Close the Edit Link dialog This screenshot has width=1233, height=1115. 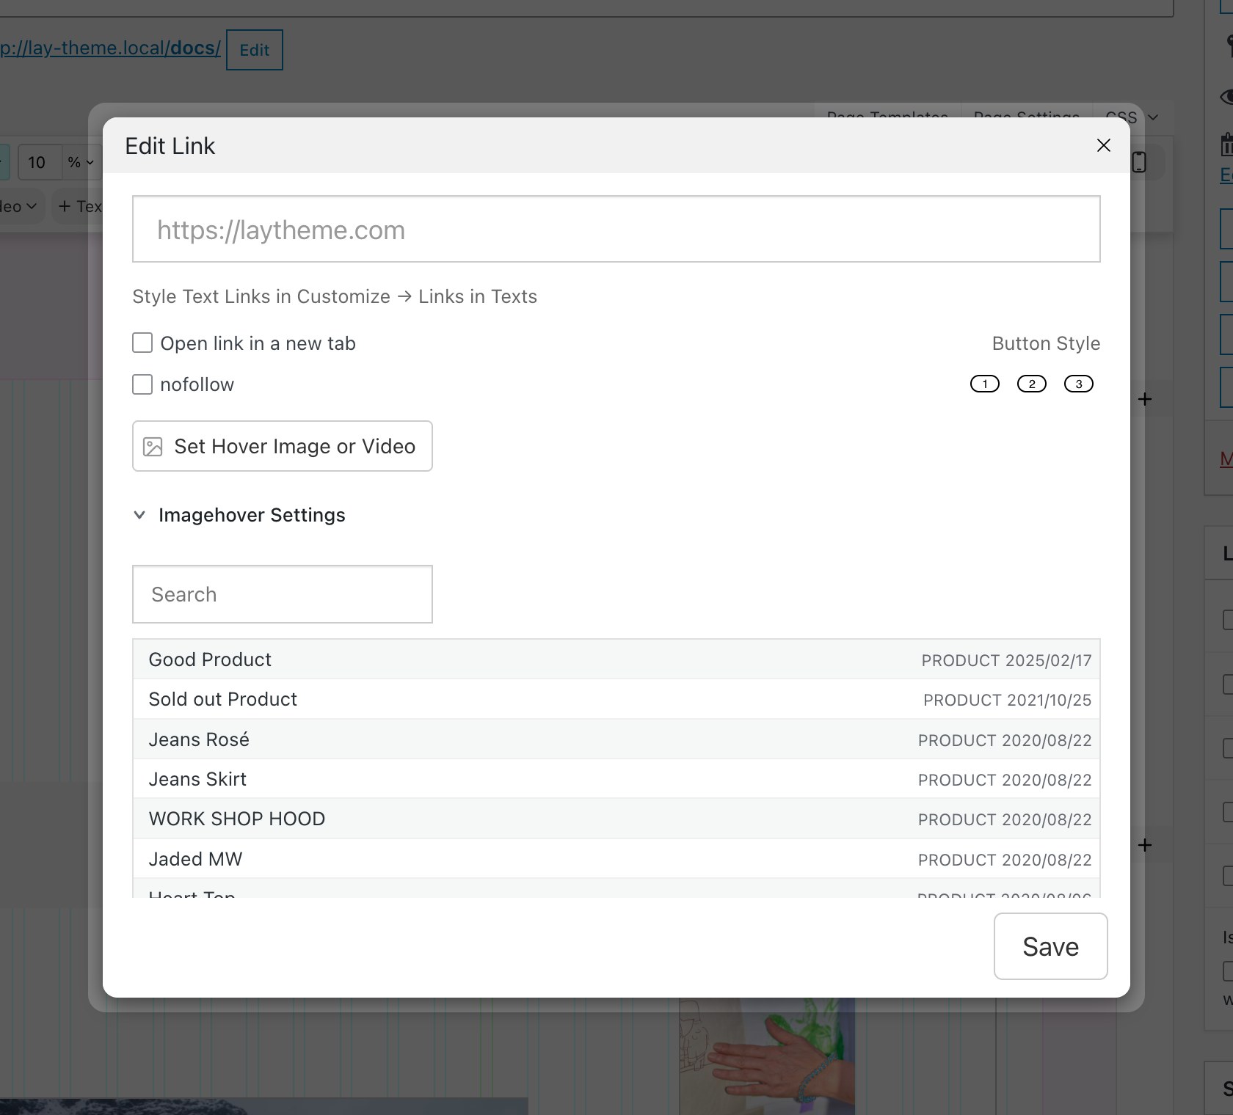[1103, 145]
